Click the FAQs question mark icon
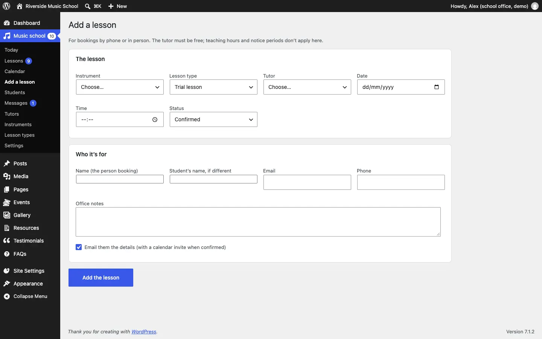Image resolution: width=542 pixels, height=339 pixels. tap(7, 254)
